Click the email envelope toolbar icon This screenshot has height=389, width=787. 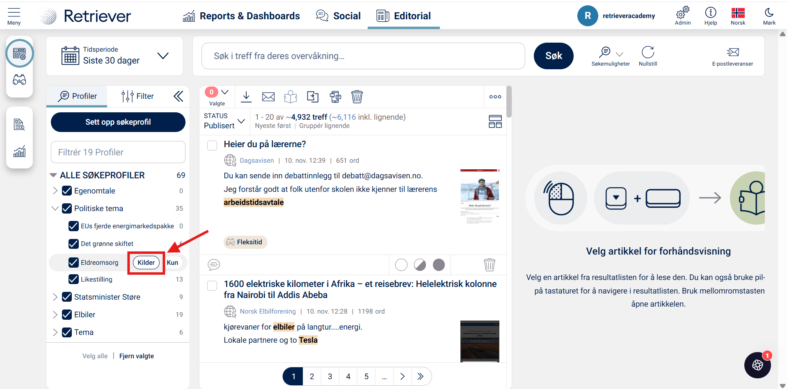pyautogui.click(x=268, y=97)
